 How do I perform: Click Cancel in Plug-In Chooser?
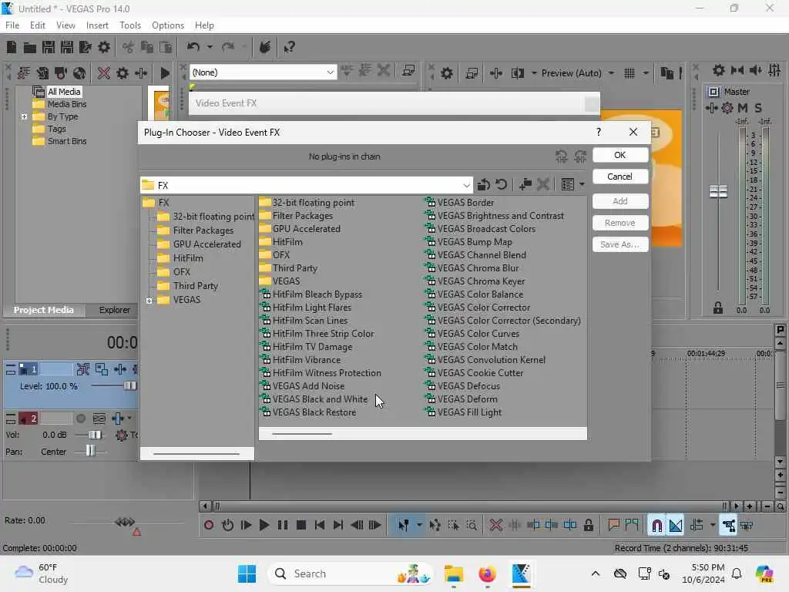[x=620, y=177]
